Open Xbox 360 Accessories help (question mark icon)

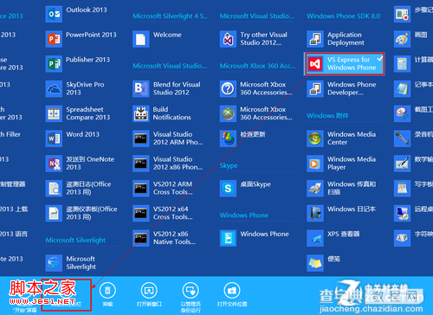pos(256,88)
